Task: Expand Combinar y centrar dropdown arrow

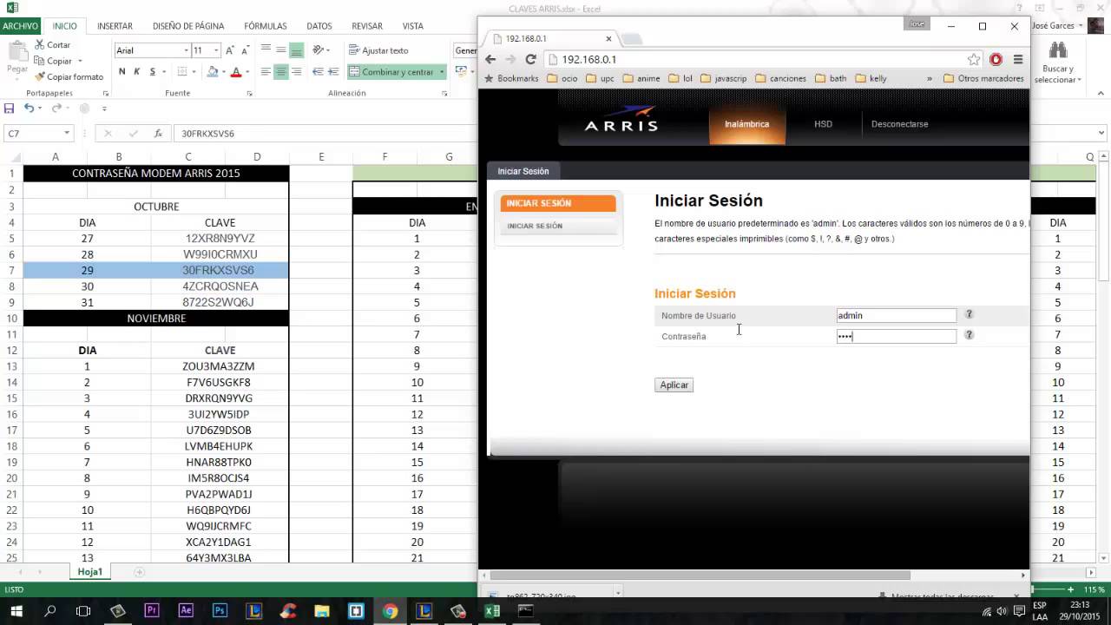Action: pyautogui.click(x=442, y=72)
